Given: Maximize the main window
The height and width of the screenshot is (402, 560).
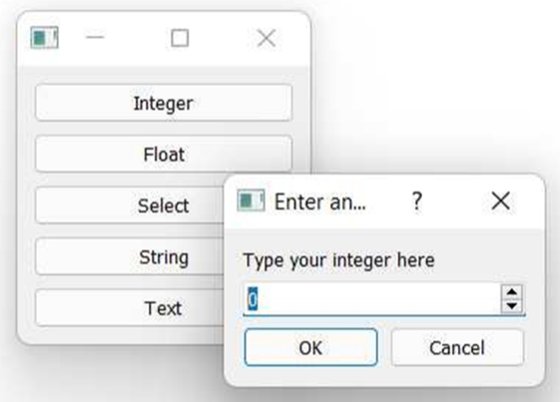Looking at the screenshot, I should pos(180,38).
